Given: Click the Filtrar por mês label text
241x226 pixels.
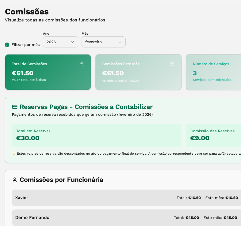Looking at the screenshot, I should 25,45.
